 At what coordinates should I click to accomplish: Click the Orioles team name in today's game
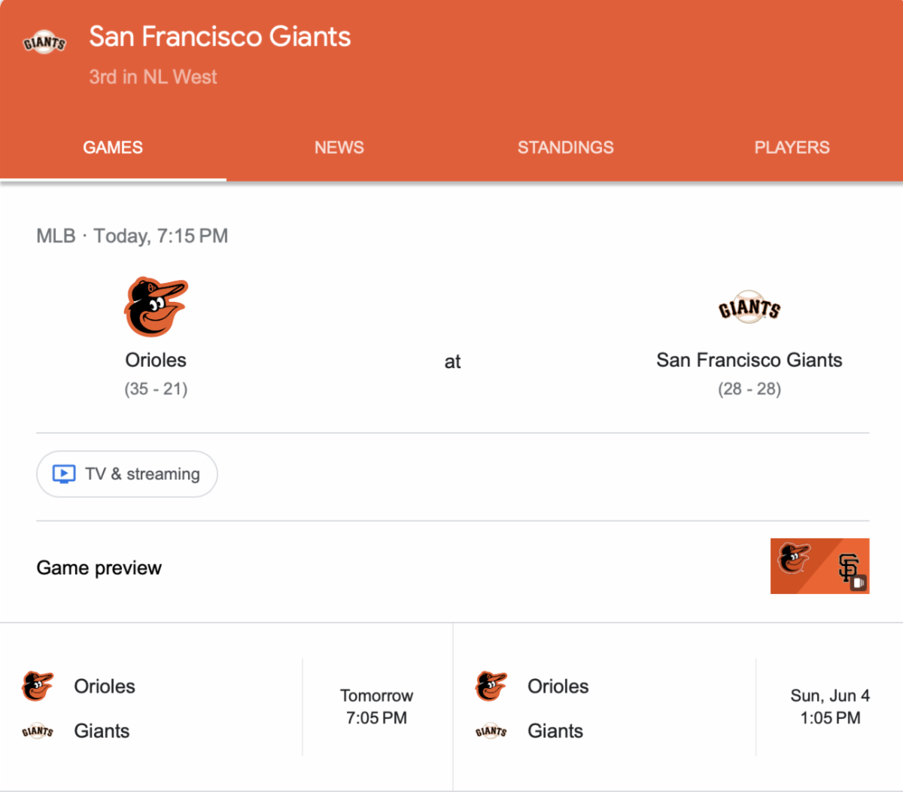(x=156, y=360)
